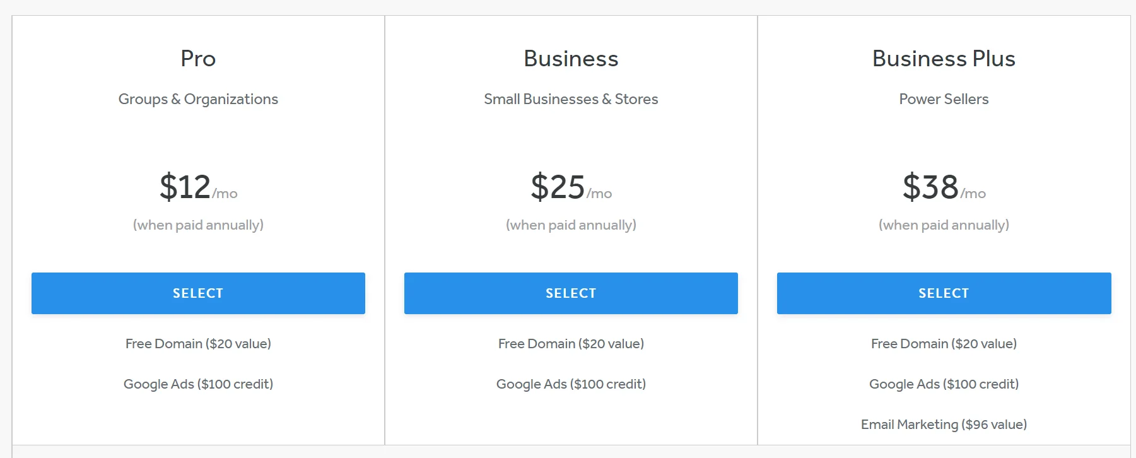Click the Business plan title
Image resolution: width=1136 pixels, height=458 pixels.
(571, 59)
